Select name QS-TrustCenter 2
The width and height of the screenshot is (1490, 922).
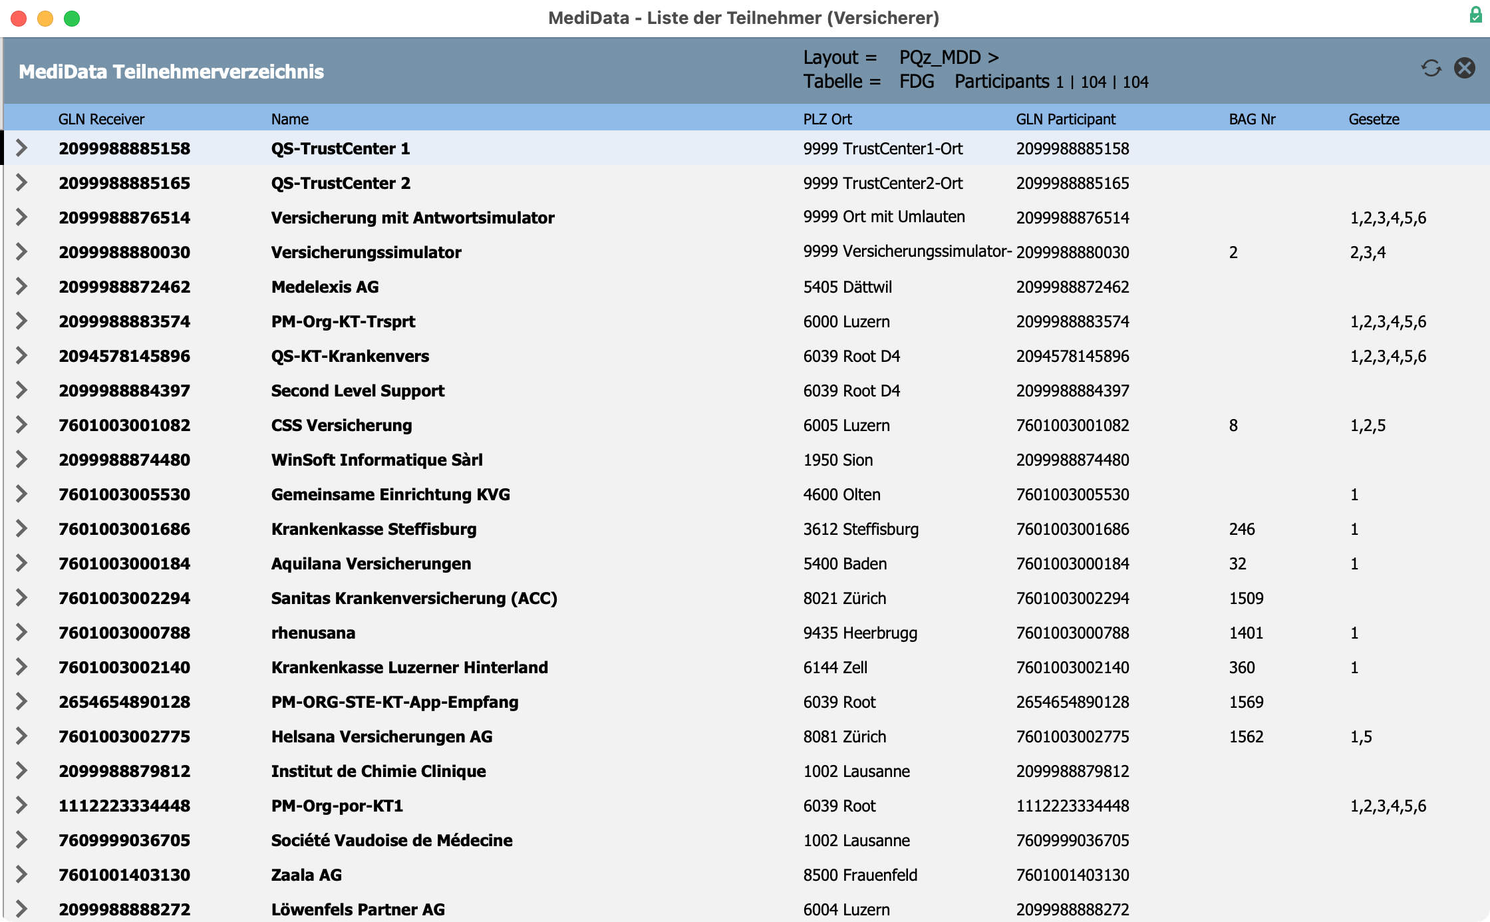341,183
